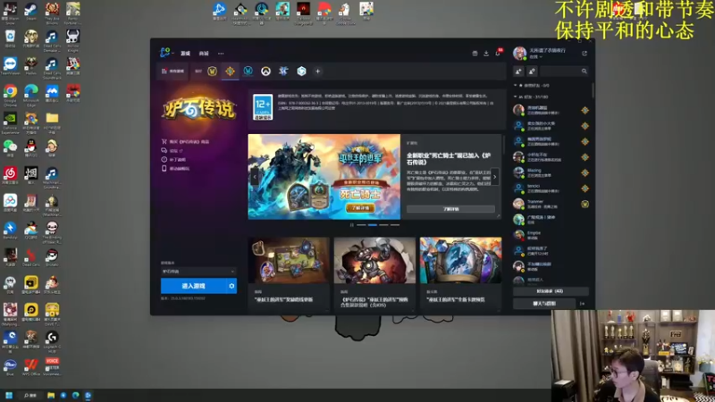Open game settings gear beside play button

point(231,286)
